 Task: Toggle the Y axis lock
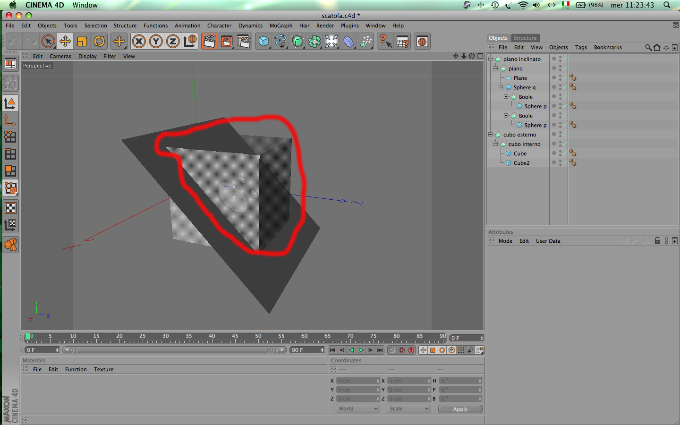click(x=156, y=42)
